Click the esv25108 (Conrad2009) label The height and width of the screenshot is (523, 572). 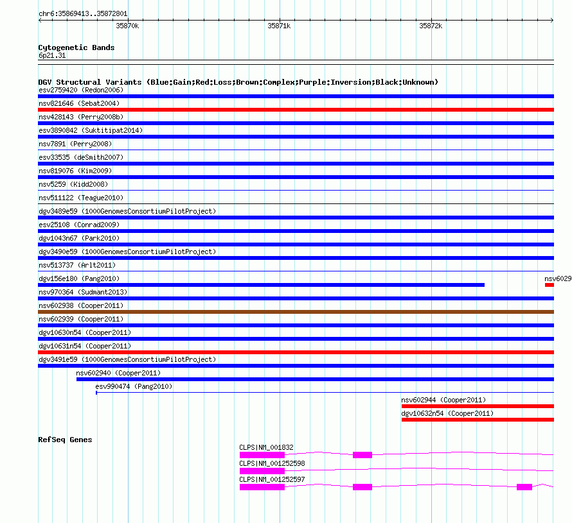79,225
